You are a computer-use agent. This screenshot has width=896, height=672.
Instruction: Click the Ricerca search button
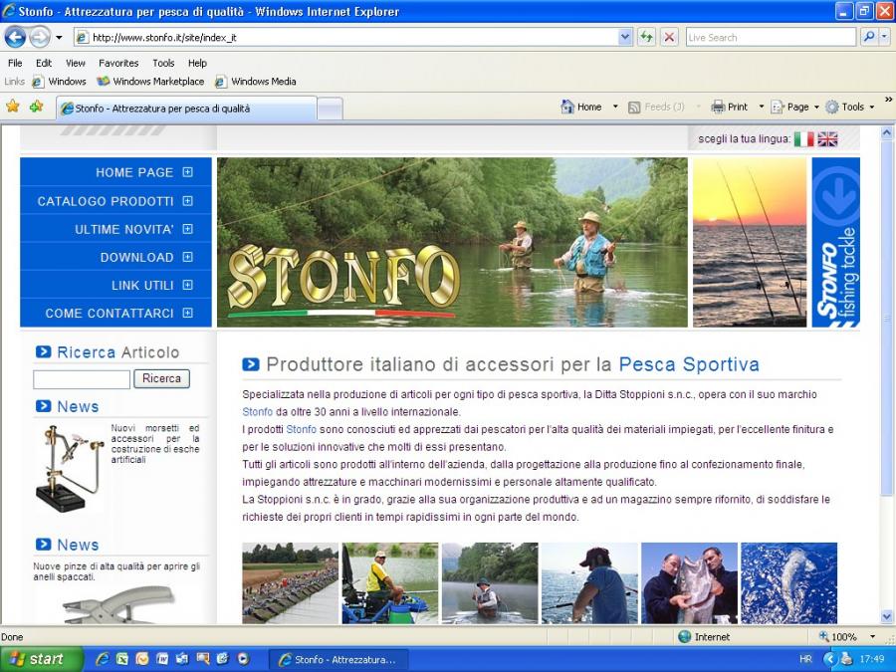click(161, 379)
